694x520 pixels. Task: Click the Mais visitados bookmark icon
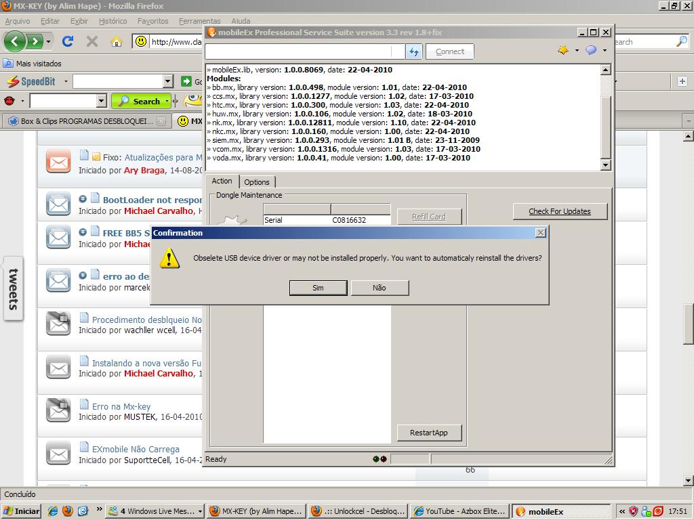tap(8, 63)
